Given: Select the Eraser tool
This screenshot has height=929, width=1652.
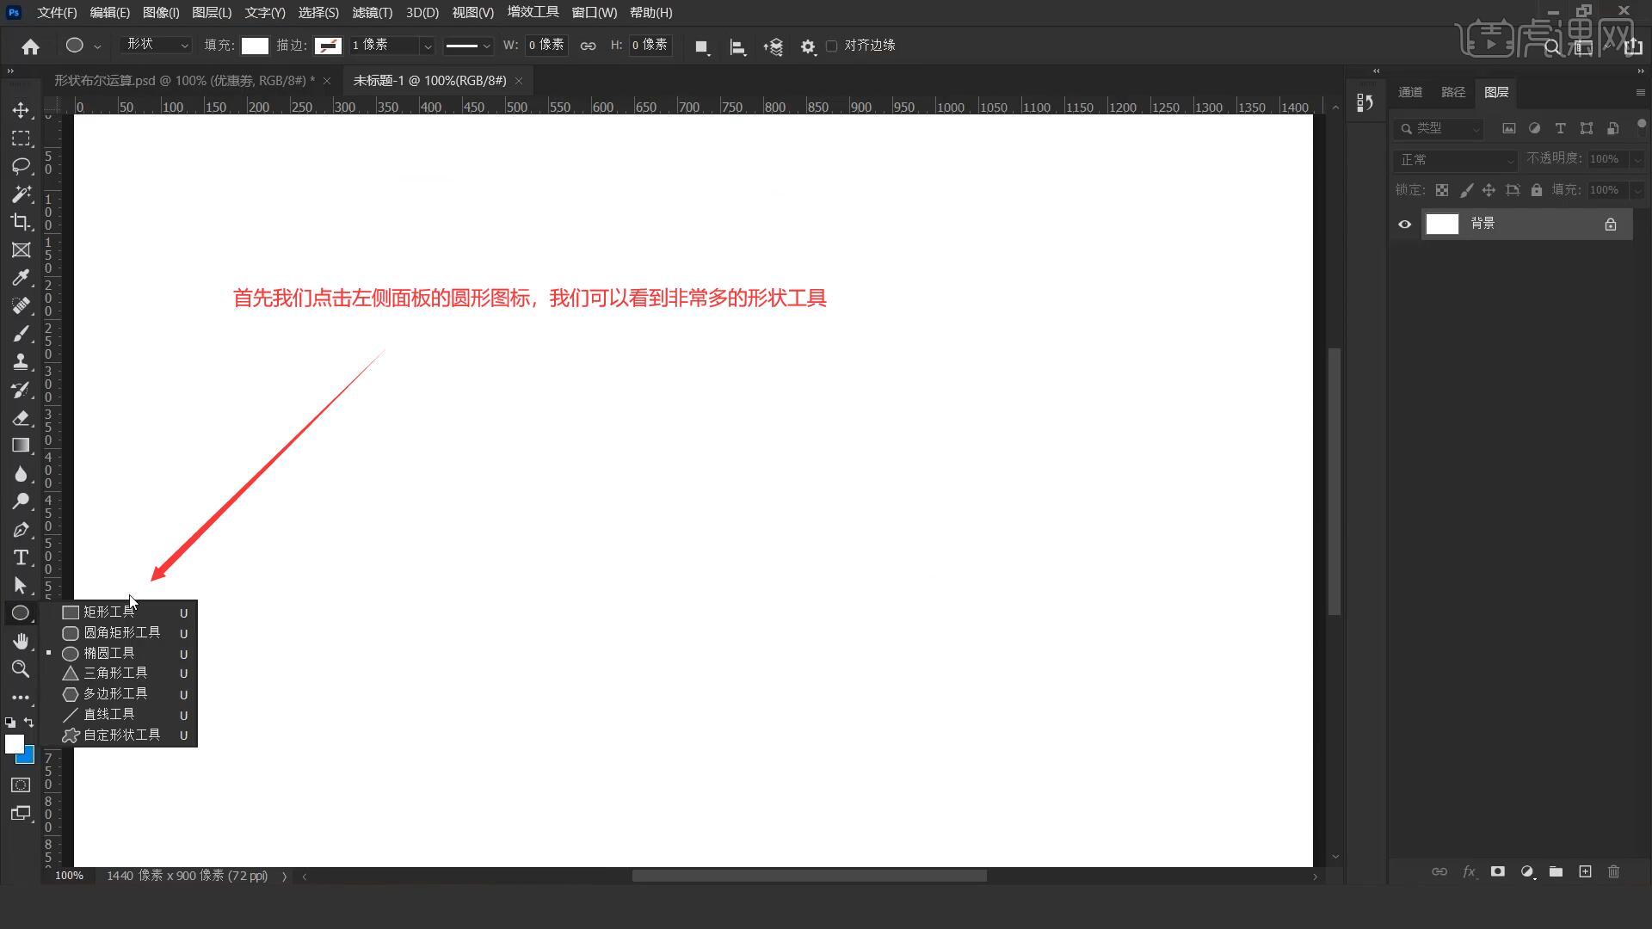Looking at the screenshot, I should pyautogui.click(x=21, y=418).
